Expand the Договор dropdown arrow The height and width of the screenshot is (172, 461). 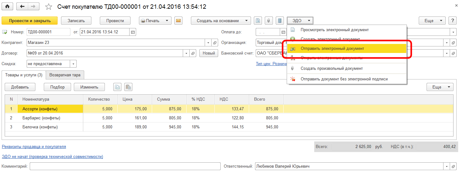(x=187, y=53)
